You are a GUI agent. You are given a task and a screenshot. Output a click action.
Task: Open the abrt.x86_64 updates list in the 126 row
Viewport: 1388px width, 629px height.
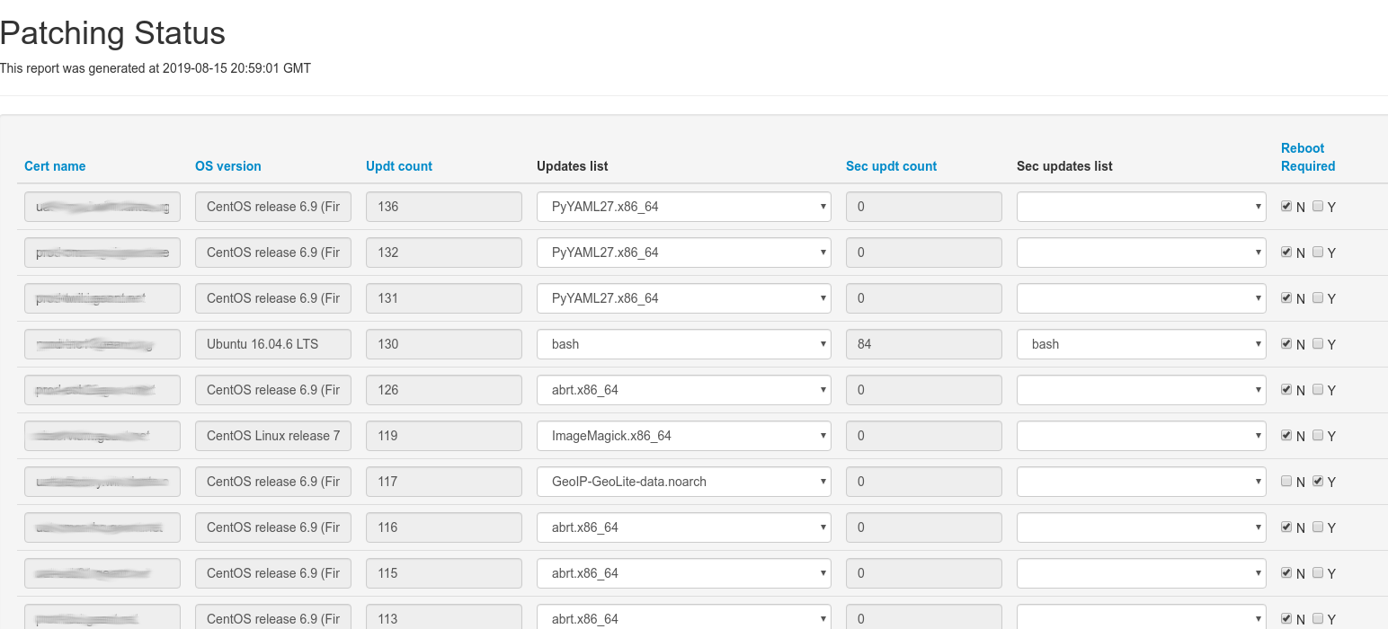(x=684, y=390)
